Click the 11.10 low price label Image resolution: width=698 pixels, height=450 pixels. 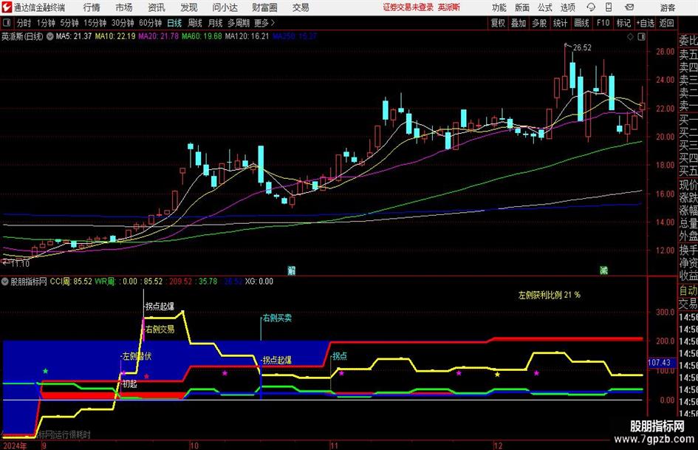pos(20,264)
